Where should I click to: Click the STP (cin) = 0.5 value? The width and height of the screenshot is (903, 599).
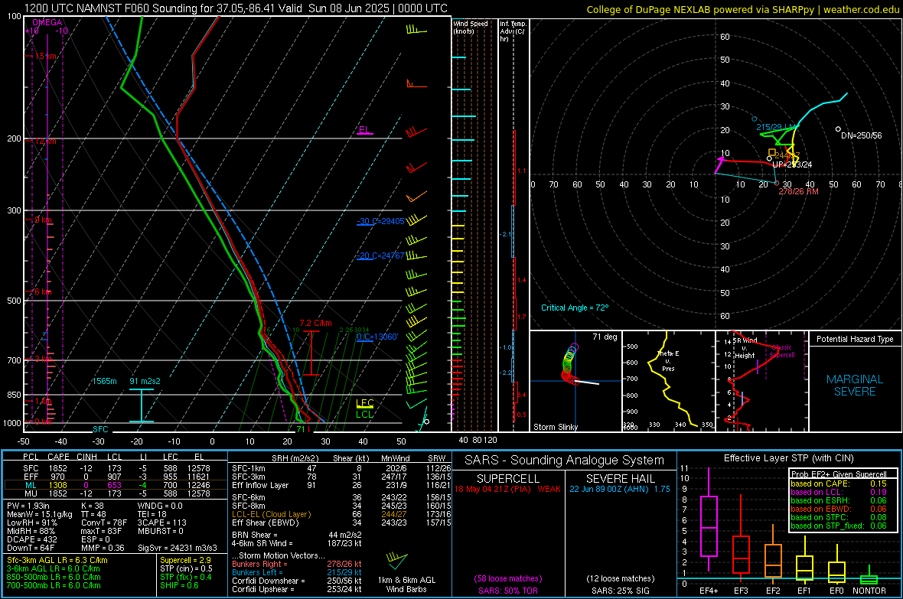click(x=186, y=568)
